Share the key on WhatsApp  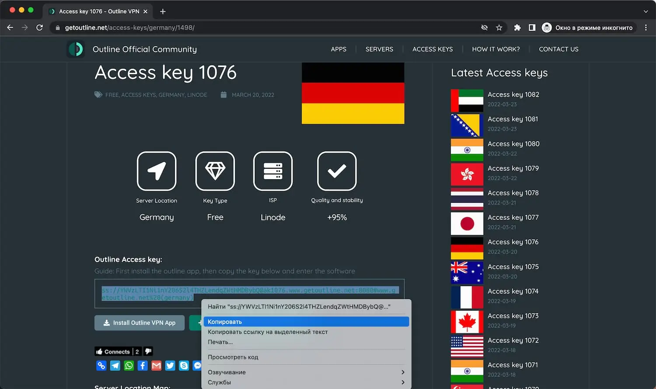129,365
